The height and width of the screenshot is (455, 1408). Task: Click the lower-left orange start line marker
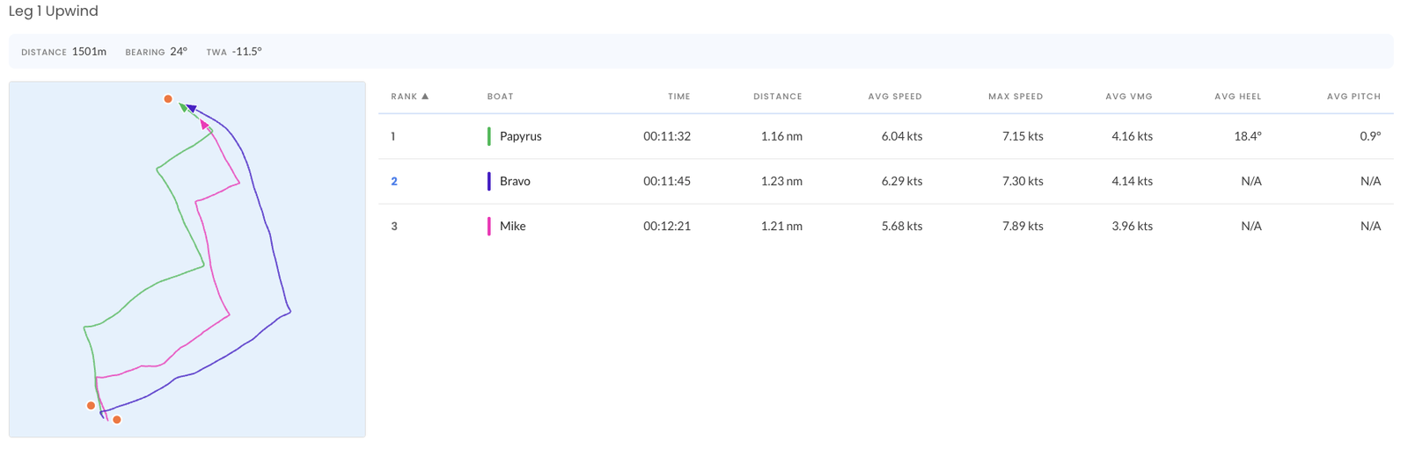tap(91, 406)
